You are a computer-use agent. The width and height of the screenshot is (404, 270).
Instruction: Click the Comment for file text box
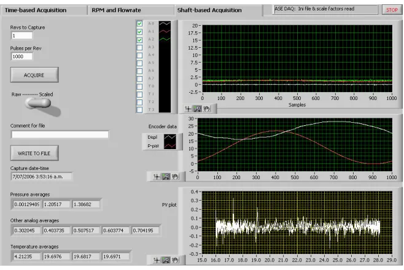click(x=60, y=134)
